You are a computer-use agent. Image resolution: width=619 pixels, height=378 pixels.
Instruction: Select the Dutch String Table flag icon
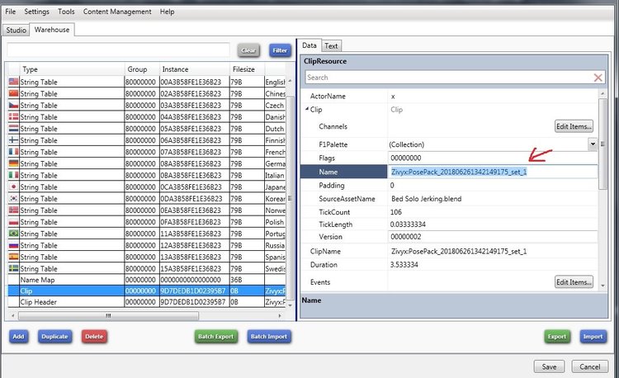[13, 129]
